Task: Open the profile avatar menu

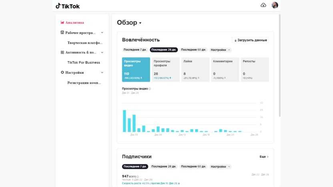Action: tap(275, 5)
